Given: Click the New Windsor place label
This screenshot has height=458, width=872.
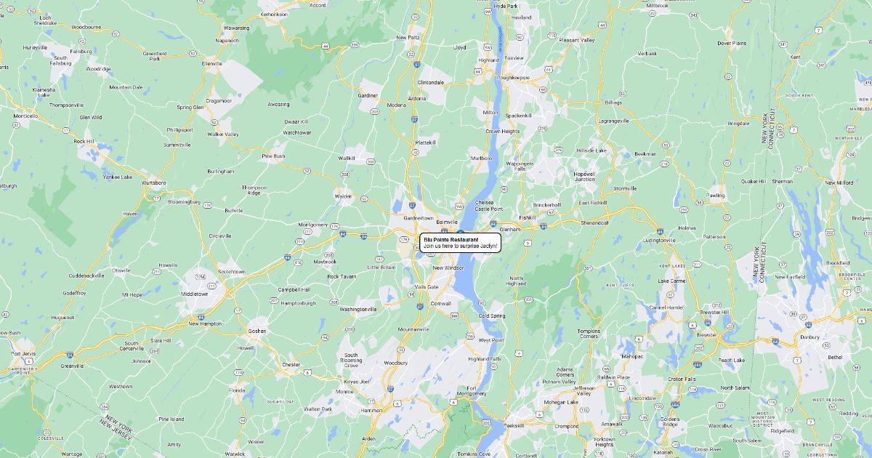Looking at the screenshot, I should (x=448, y=268).
